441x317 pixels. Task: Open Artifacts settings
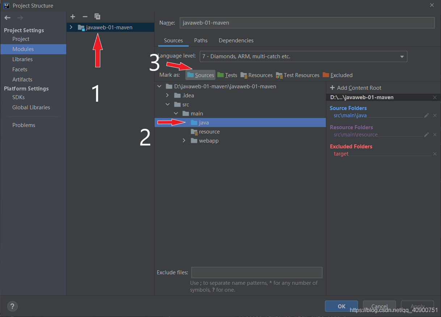[x=22, y=80]
